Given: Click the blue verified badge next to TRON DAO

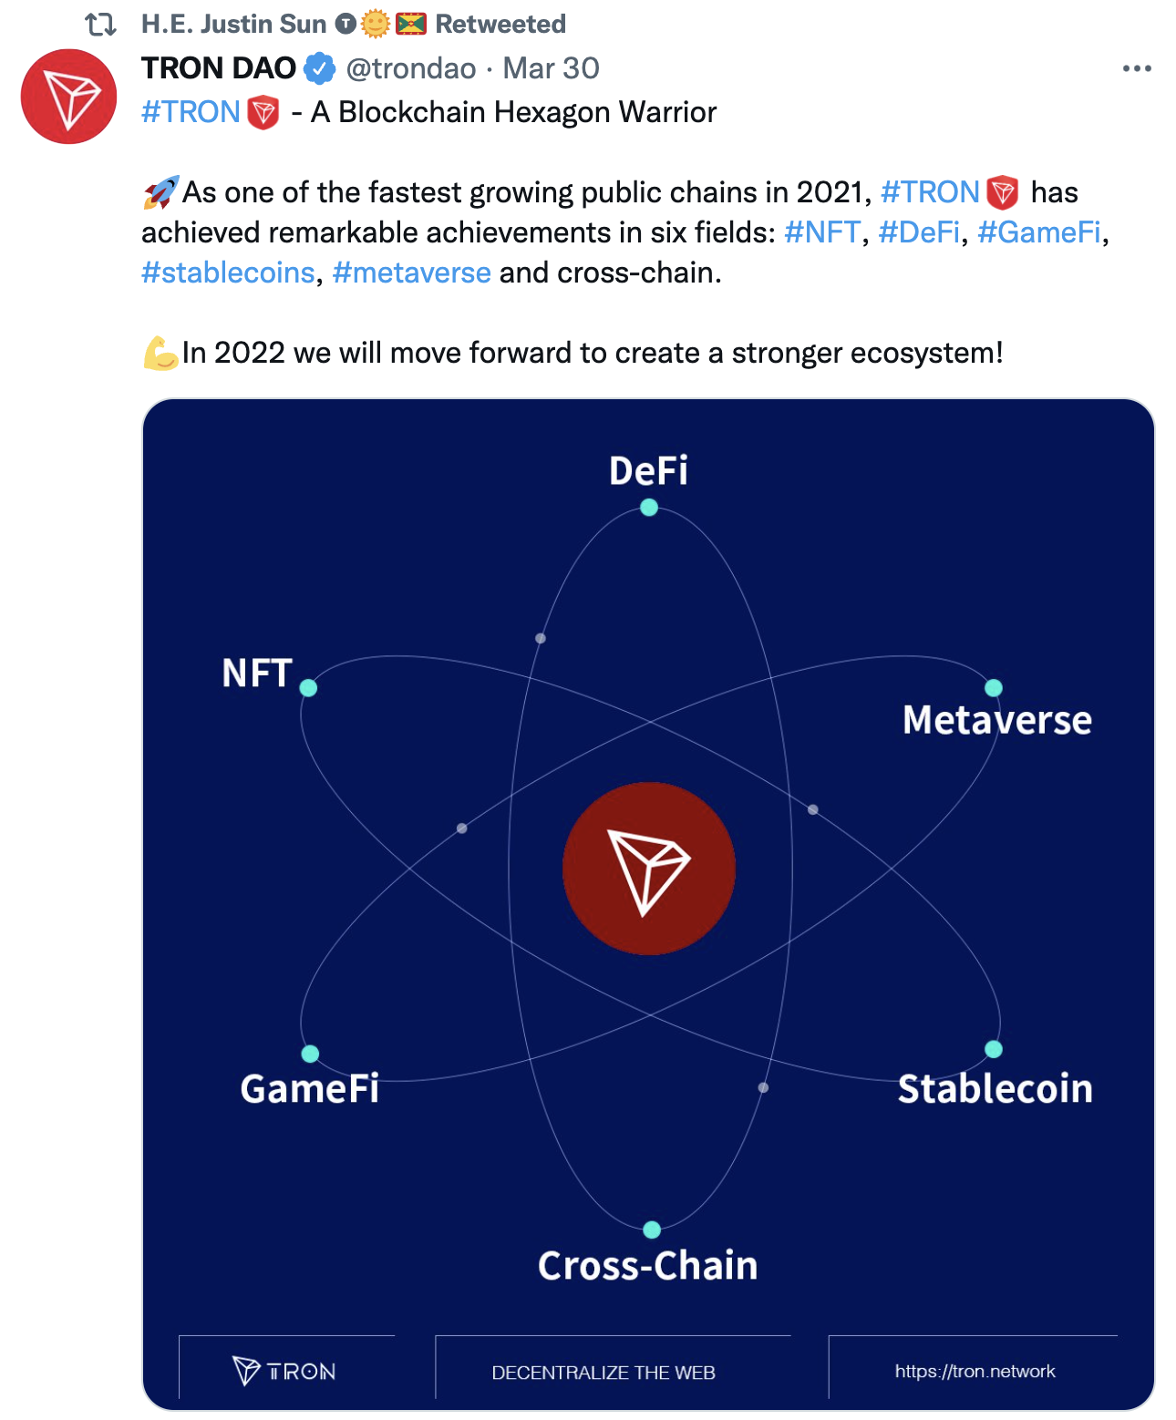Looking at the screenshot, I should click(x=320, y=68).
